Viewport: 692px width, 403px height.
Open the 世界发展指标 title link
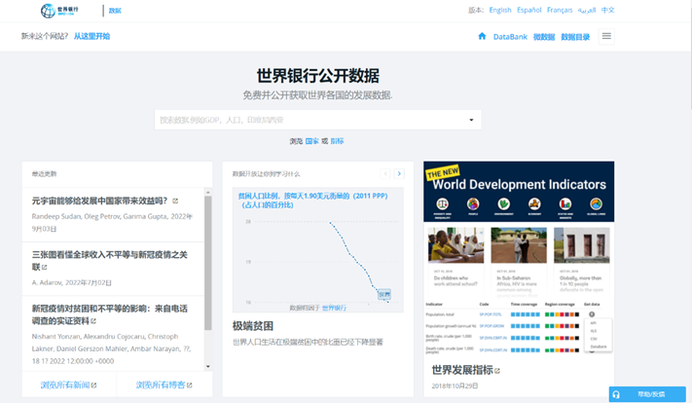[462, 370]
